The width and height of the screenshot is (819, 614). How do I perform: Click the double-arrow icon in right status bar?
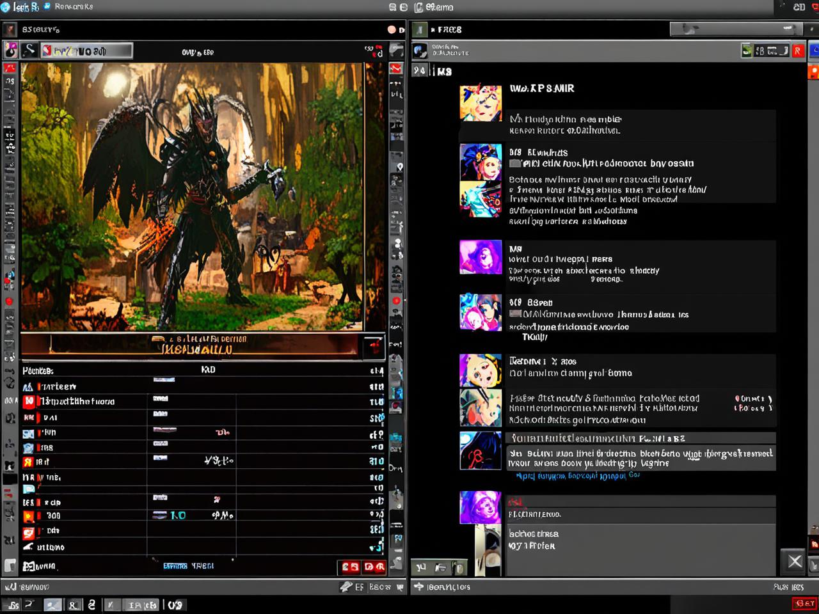point(418,586)
